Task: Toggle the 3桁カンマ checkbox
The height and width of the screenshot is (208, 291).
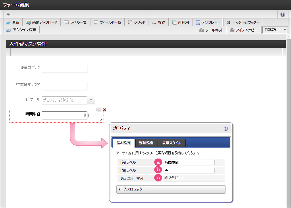Action: click(166, 178)
